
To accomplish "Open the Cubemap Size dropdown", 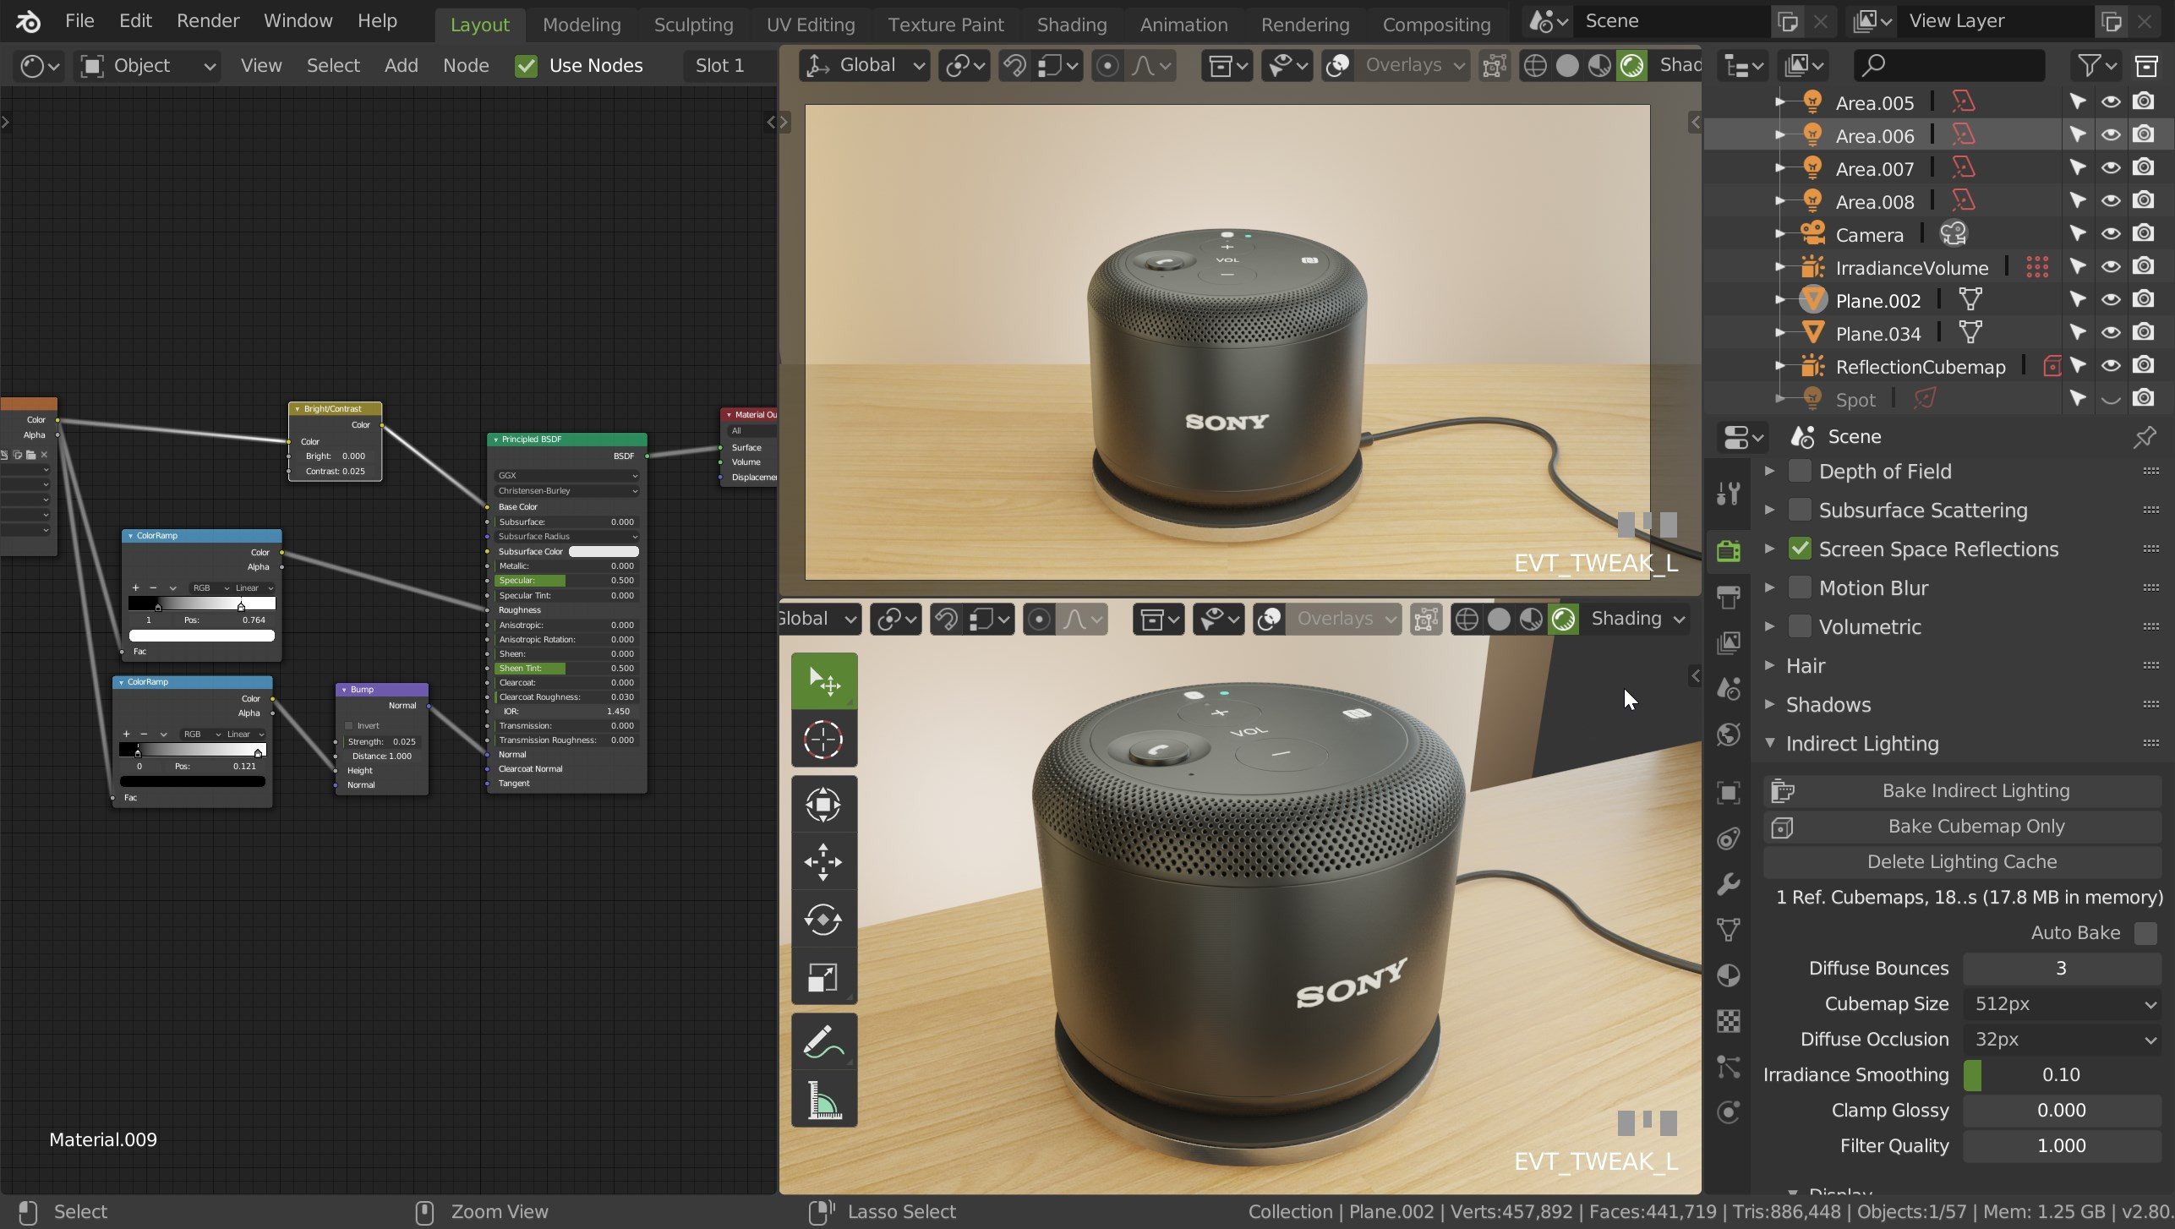I will [x=2062, y=1003].
